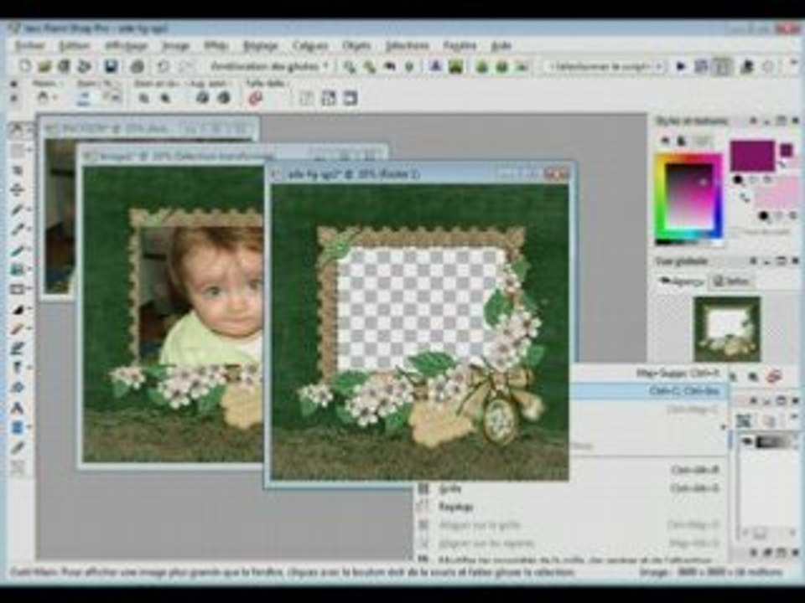
Task: Click the red actual size icon
Action: [255, 98]
